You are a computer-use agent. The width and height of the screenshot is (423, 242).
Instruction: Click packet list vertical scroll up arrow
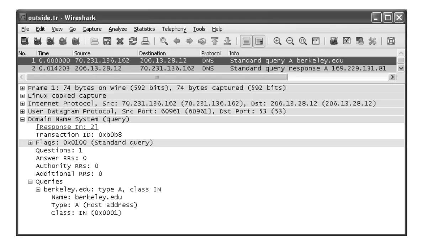[x=401, y=53]
